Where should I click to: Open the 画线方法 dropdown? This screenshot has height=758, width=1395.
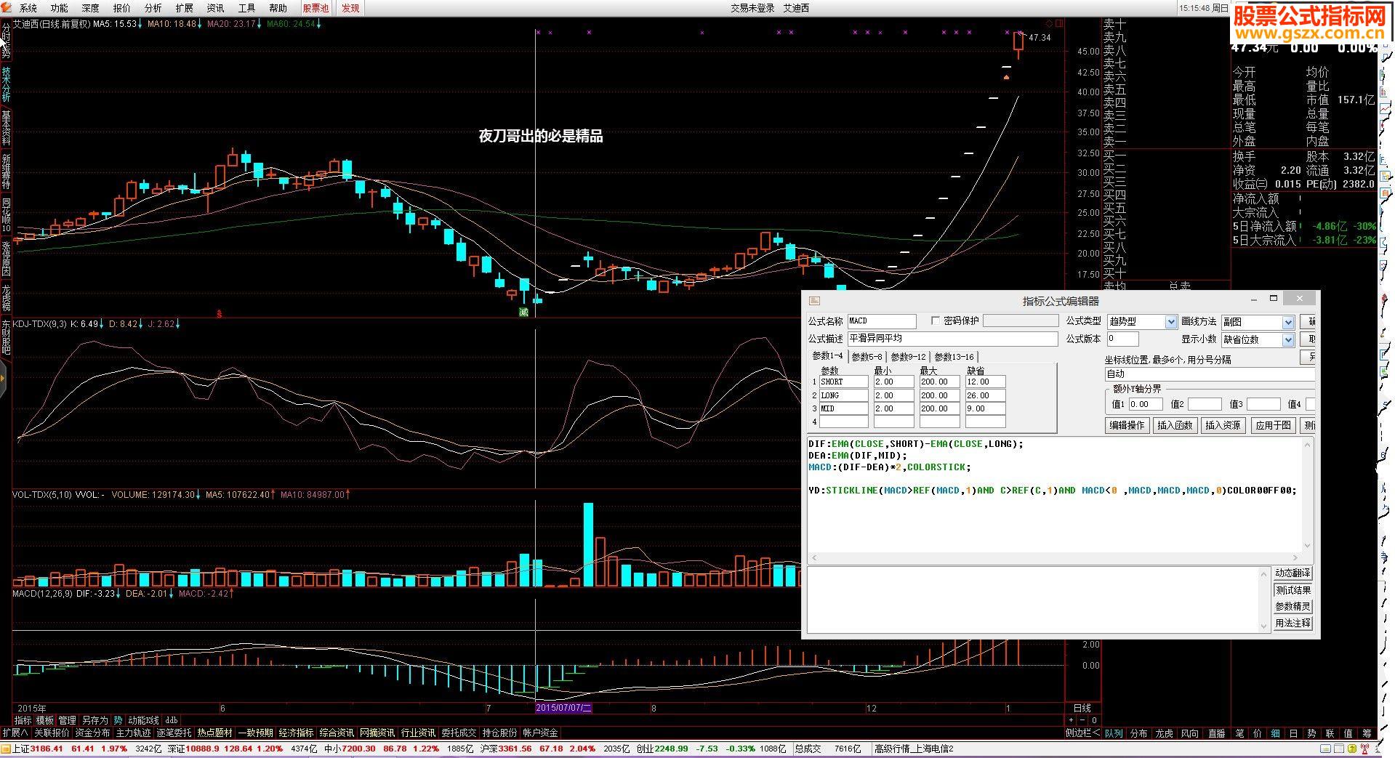coord(1288,321)
